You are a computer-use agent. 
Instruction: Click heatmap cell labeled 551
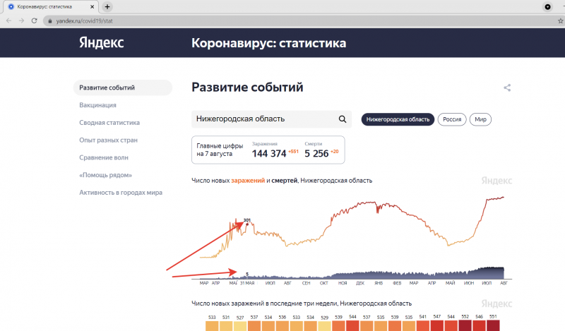tap(493, 326)
